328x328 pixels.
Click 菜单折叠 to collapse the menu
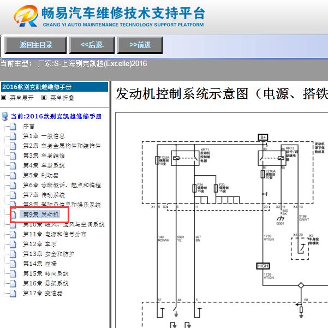pos(62,98)
